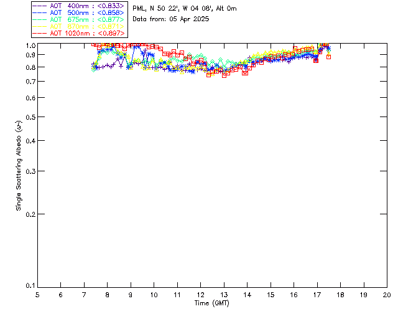The height and width of the screenshot is (319, 398).
Task: Click the 8 on the time axis
Action: (108, 295)
